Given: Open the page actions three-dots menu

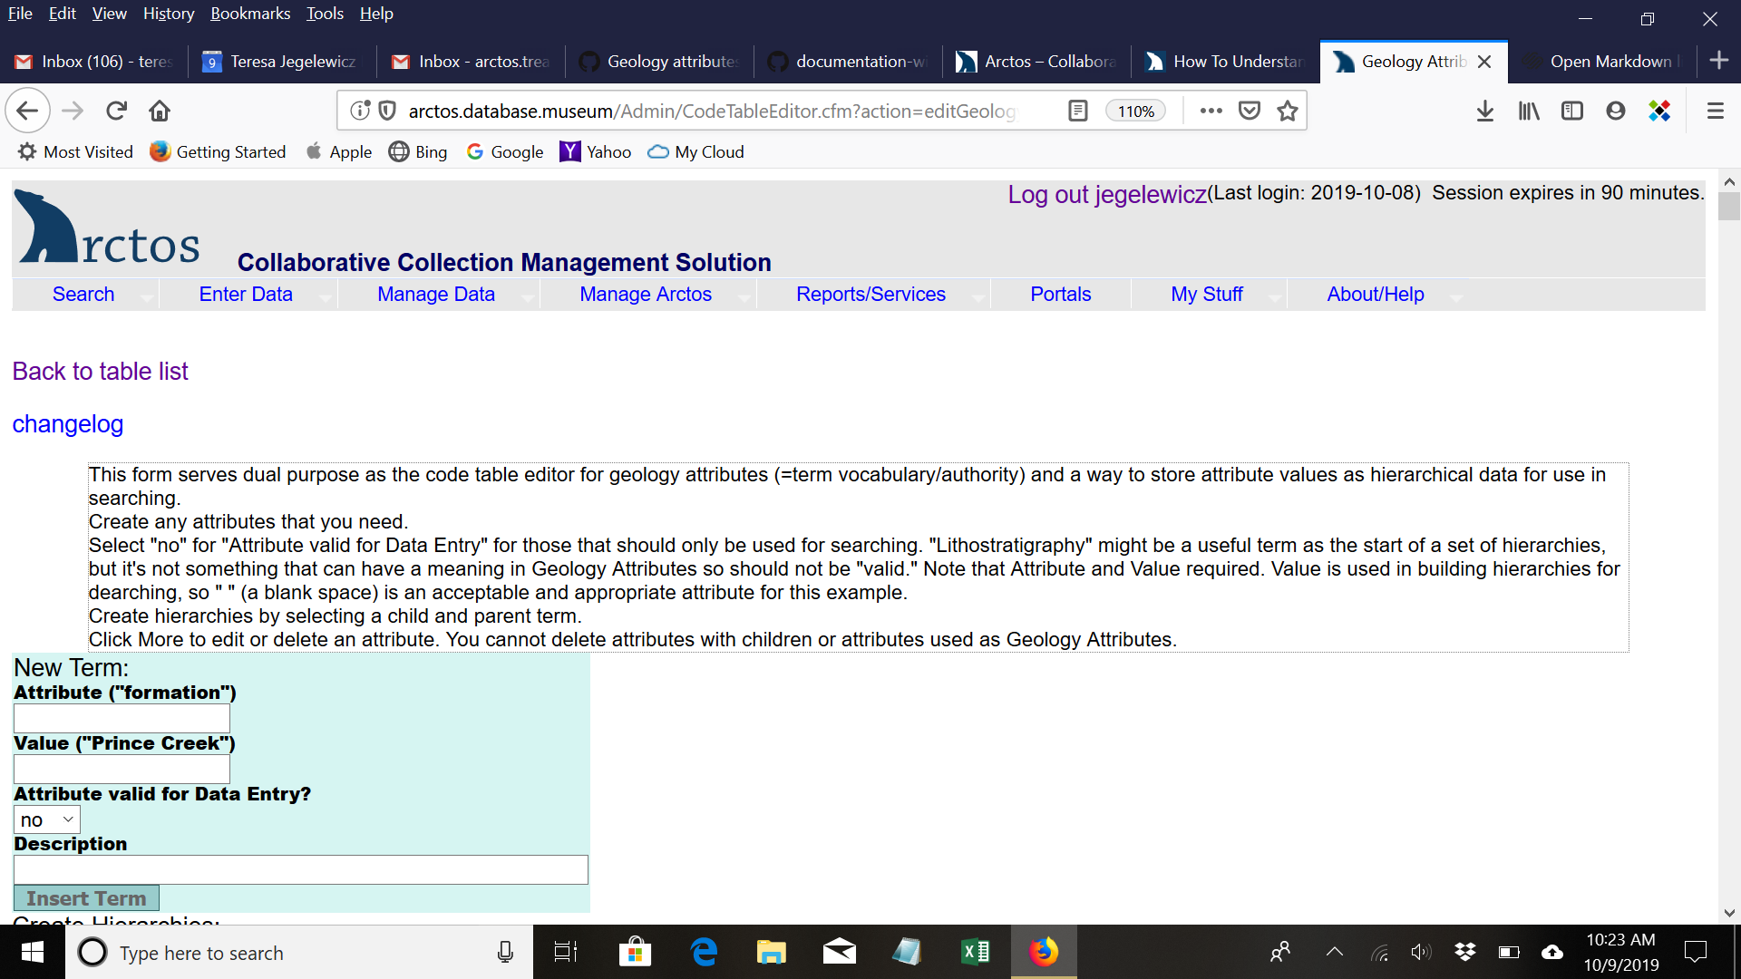Looking at the screenshot, I should click(x=1211, y=111).
